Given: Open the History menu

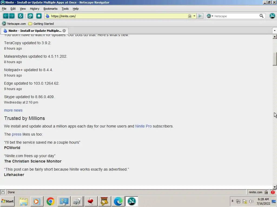Looking at the screenshot, I should pos(35,9).
